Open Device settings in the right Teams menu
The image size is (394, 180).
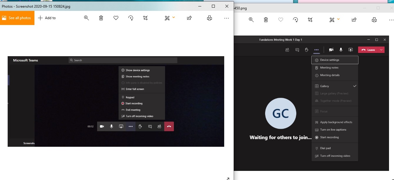point(335,60)
